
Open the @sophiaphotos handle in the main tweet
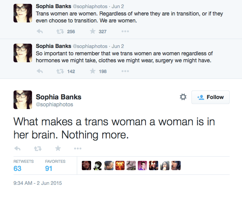coord(54,104)
